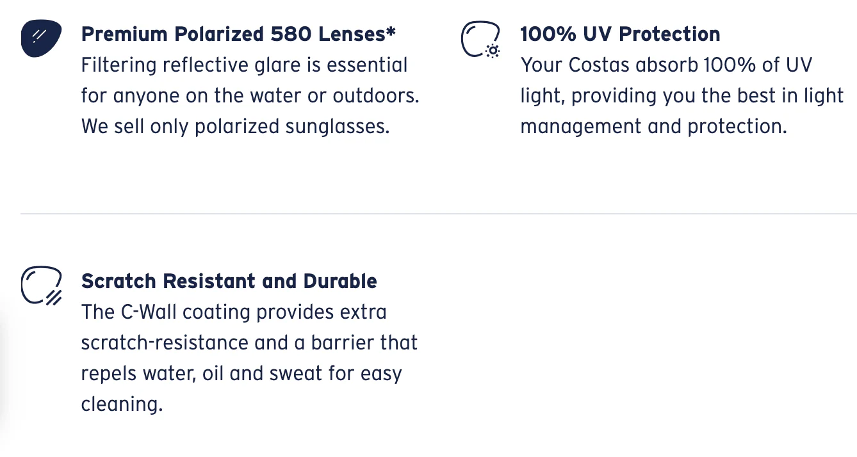Screen dimensions: 857x457
Task: Click the asterisk after 580 Lenses
Action: pos(391,31)
